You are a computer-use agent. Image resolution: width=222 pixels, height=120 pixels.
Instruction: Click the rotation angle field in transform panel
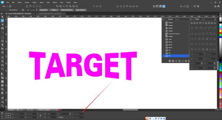(x=64, y=114)
